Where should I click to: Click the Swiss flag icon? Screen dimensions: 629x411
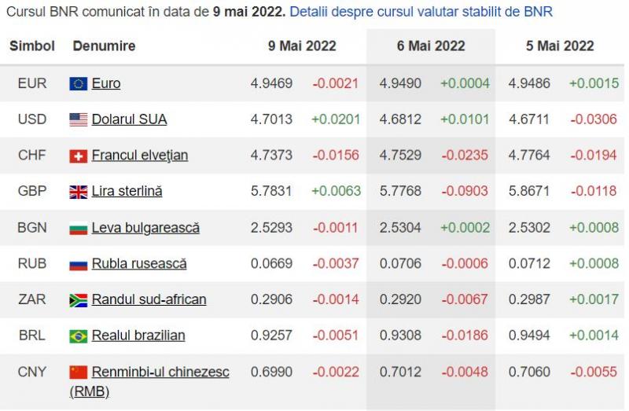click(x=78, y=156)
